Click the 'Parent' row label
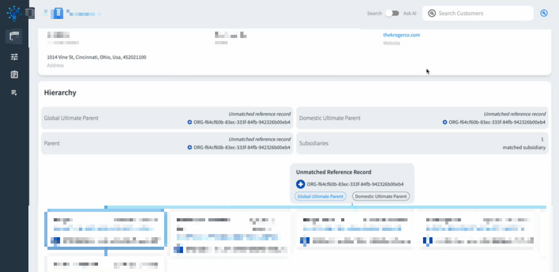Viewport: 559px width, 272px height. (x=52, y=143)
